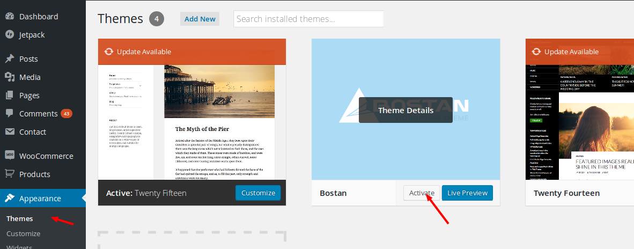Viewport: 634px width, 249px height.
Task: Click the Bostan theme name label
Action: coord(333,193)
